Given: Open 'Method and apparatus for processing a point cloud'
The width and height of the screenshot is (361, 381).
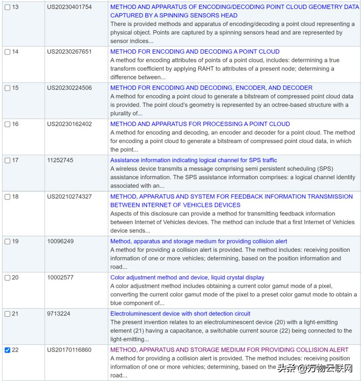Looking at the screenshot, I should tap(200, 124).
